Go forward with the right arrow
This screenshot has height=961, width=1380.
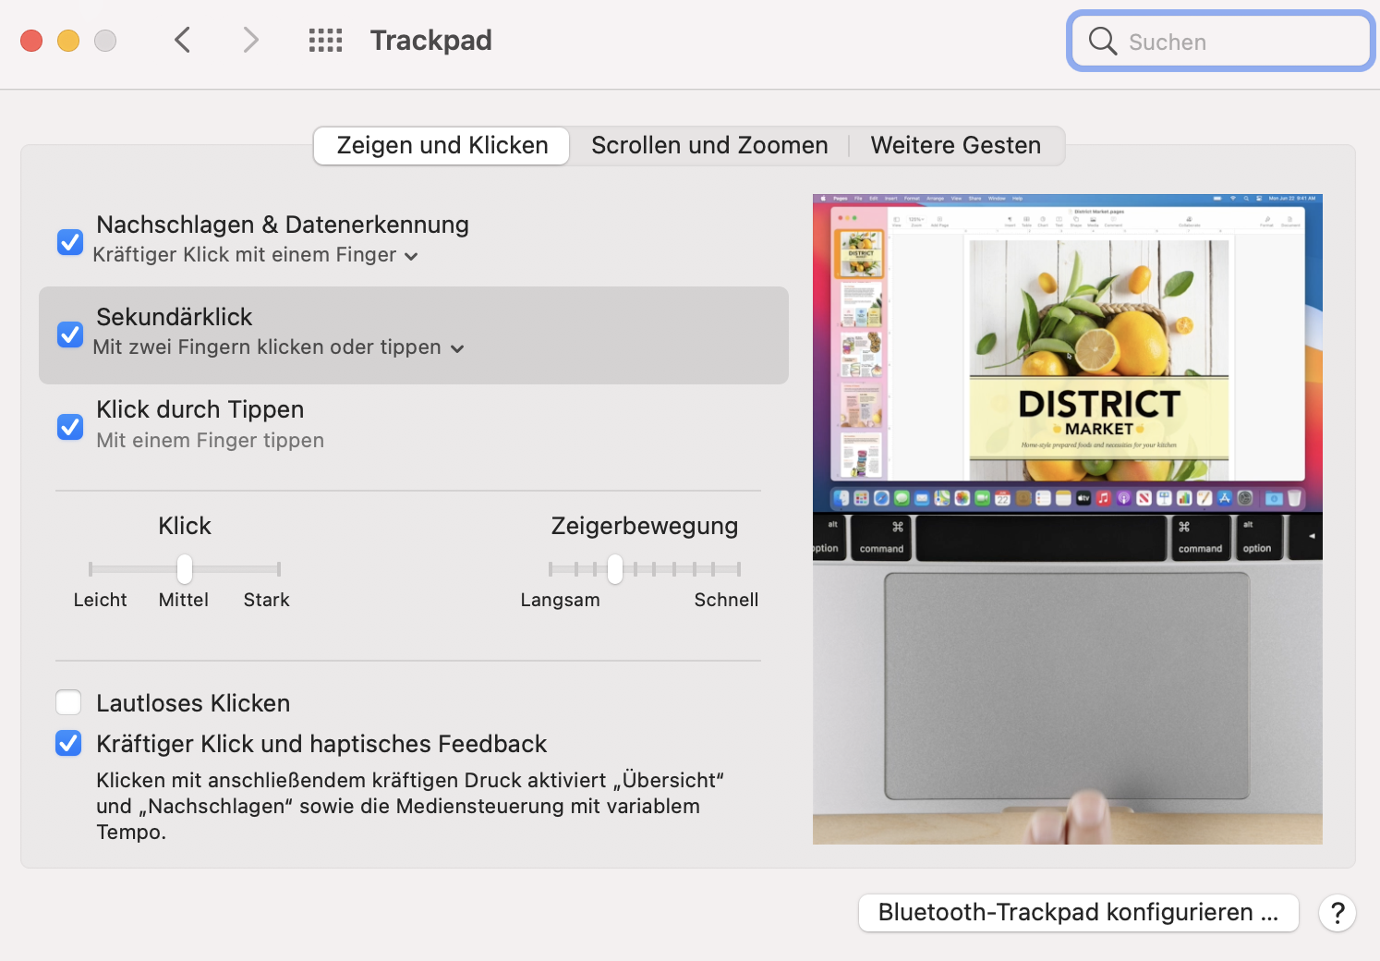[x=250, y=40]
